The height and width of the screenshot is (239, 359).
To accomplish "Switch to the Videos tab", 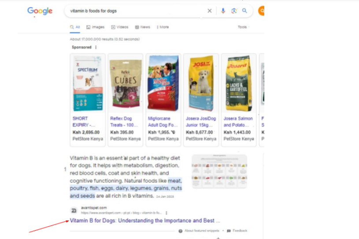I will click(x=119, y=27).
